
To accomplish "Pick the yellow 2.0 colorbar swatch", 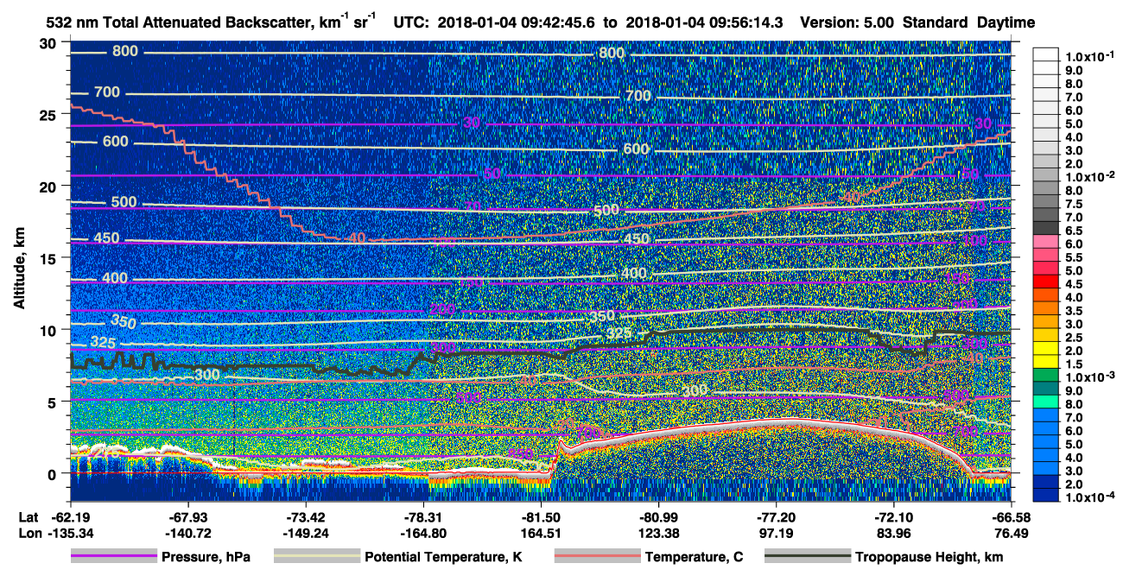I will point(1046,351).
